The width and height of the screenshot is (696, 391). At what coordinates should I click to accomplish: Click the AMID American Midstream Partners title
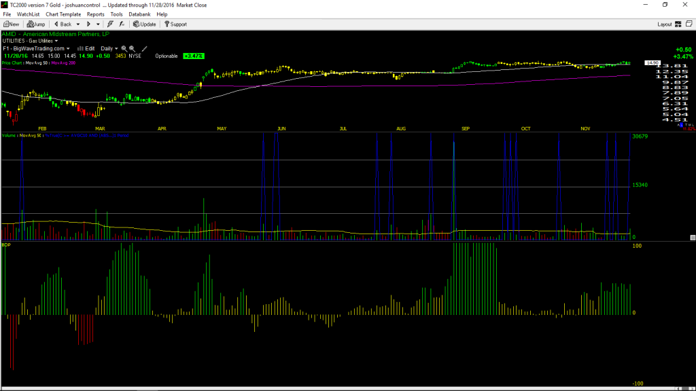[x=56, y=34]
